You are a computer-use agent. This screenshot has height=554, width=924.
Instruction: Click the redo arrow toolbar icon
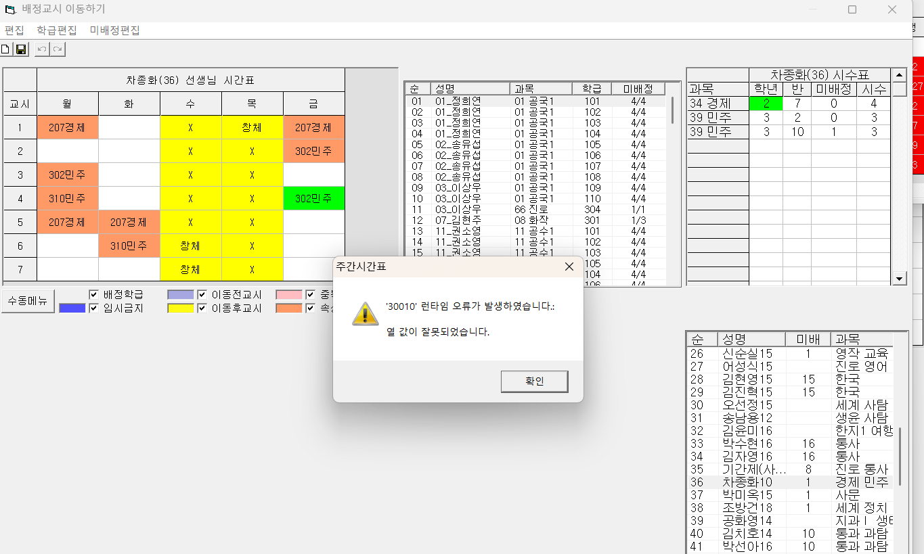coord(58,49)
